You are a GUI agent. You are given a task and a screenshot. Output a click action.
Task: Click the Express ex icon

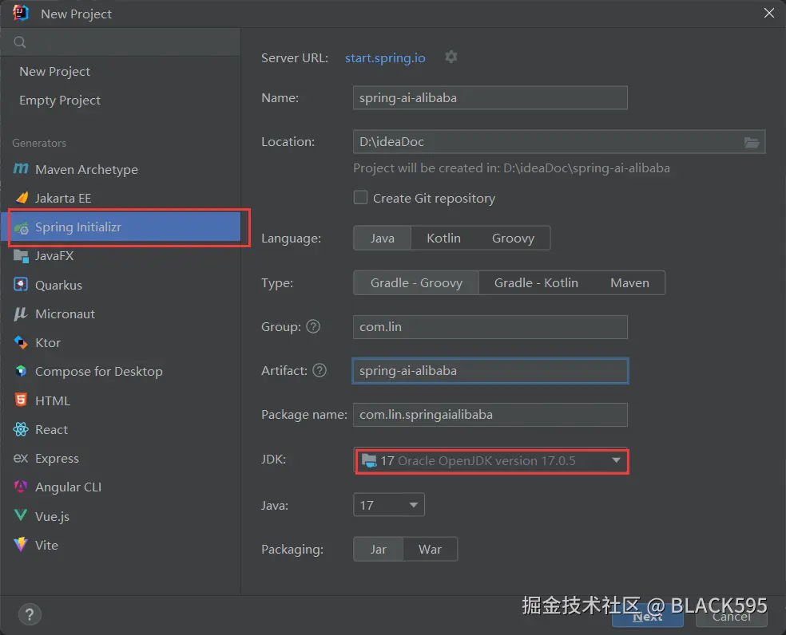21,458
